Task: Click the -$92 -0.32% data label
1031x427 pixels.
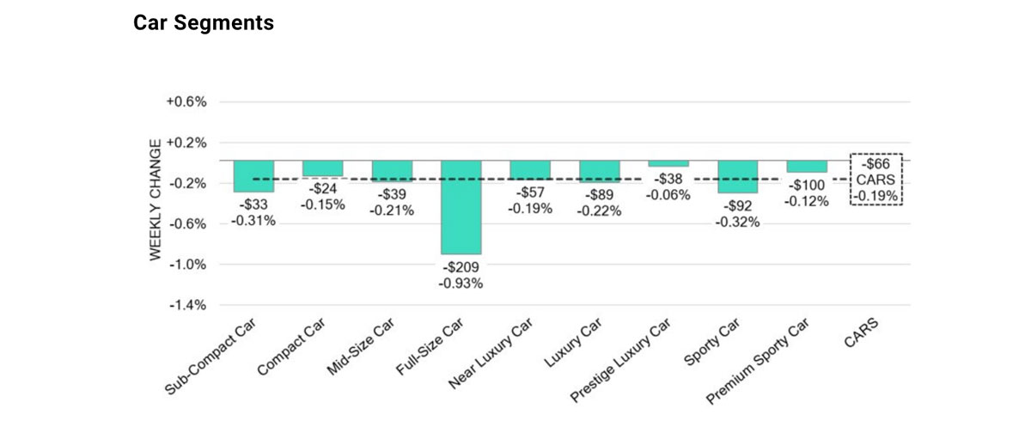Action: coord(737,214)
